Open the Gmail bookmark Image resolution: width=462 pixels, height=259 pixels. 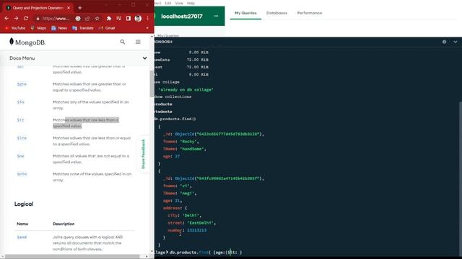click(x=107, y=28)
